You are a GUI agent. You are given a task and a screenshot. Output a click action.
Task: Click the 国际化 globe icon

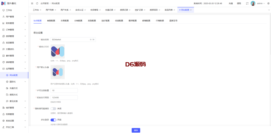(x=7, y=82)
